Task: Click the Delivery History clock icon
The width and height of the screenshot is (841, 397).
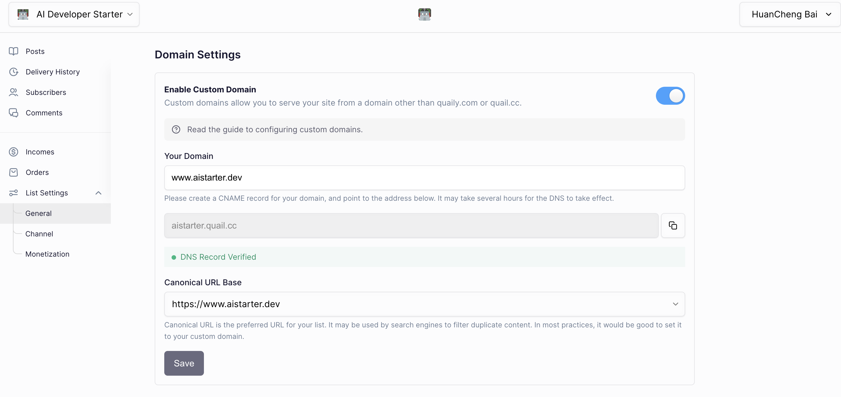Action: [x=14, y=72]
